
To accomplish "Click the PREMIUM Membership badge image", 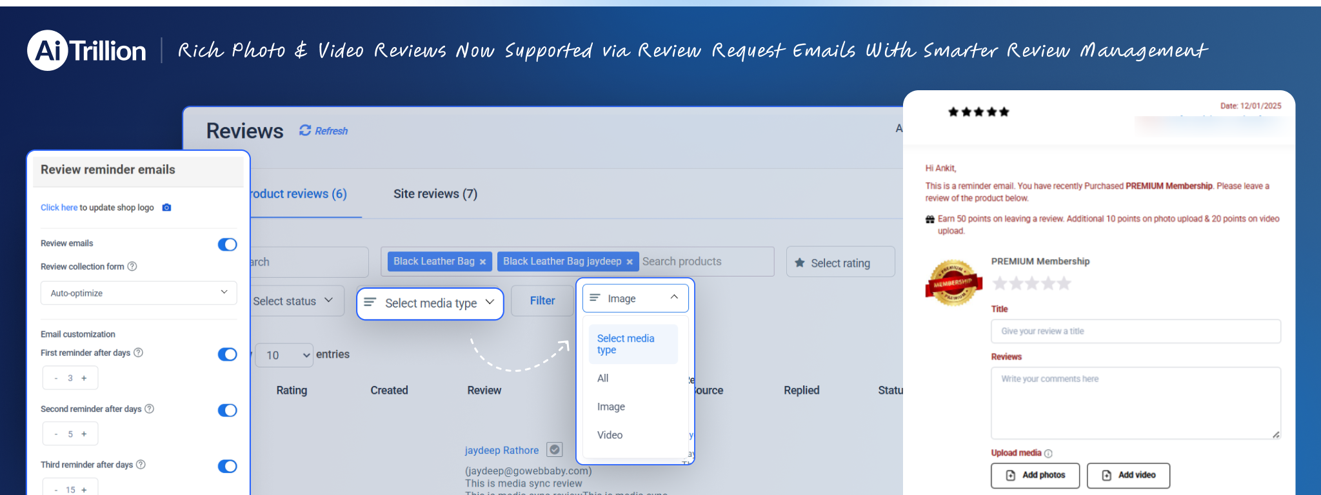I will [x=953, y=282].
